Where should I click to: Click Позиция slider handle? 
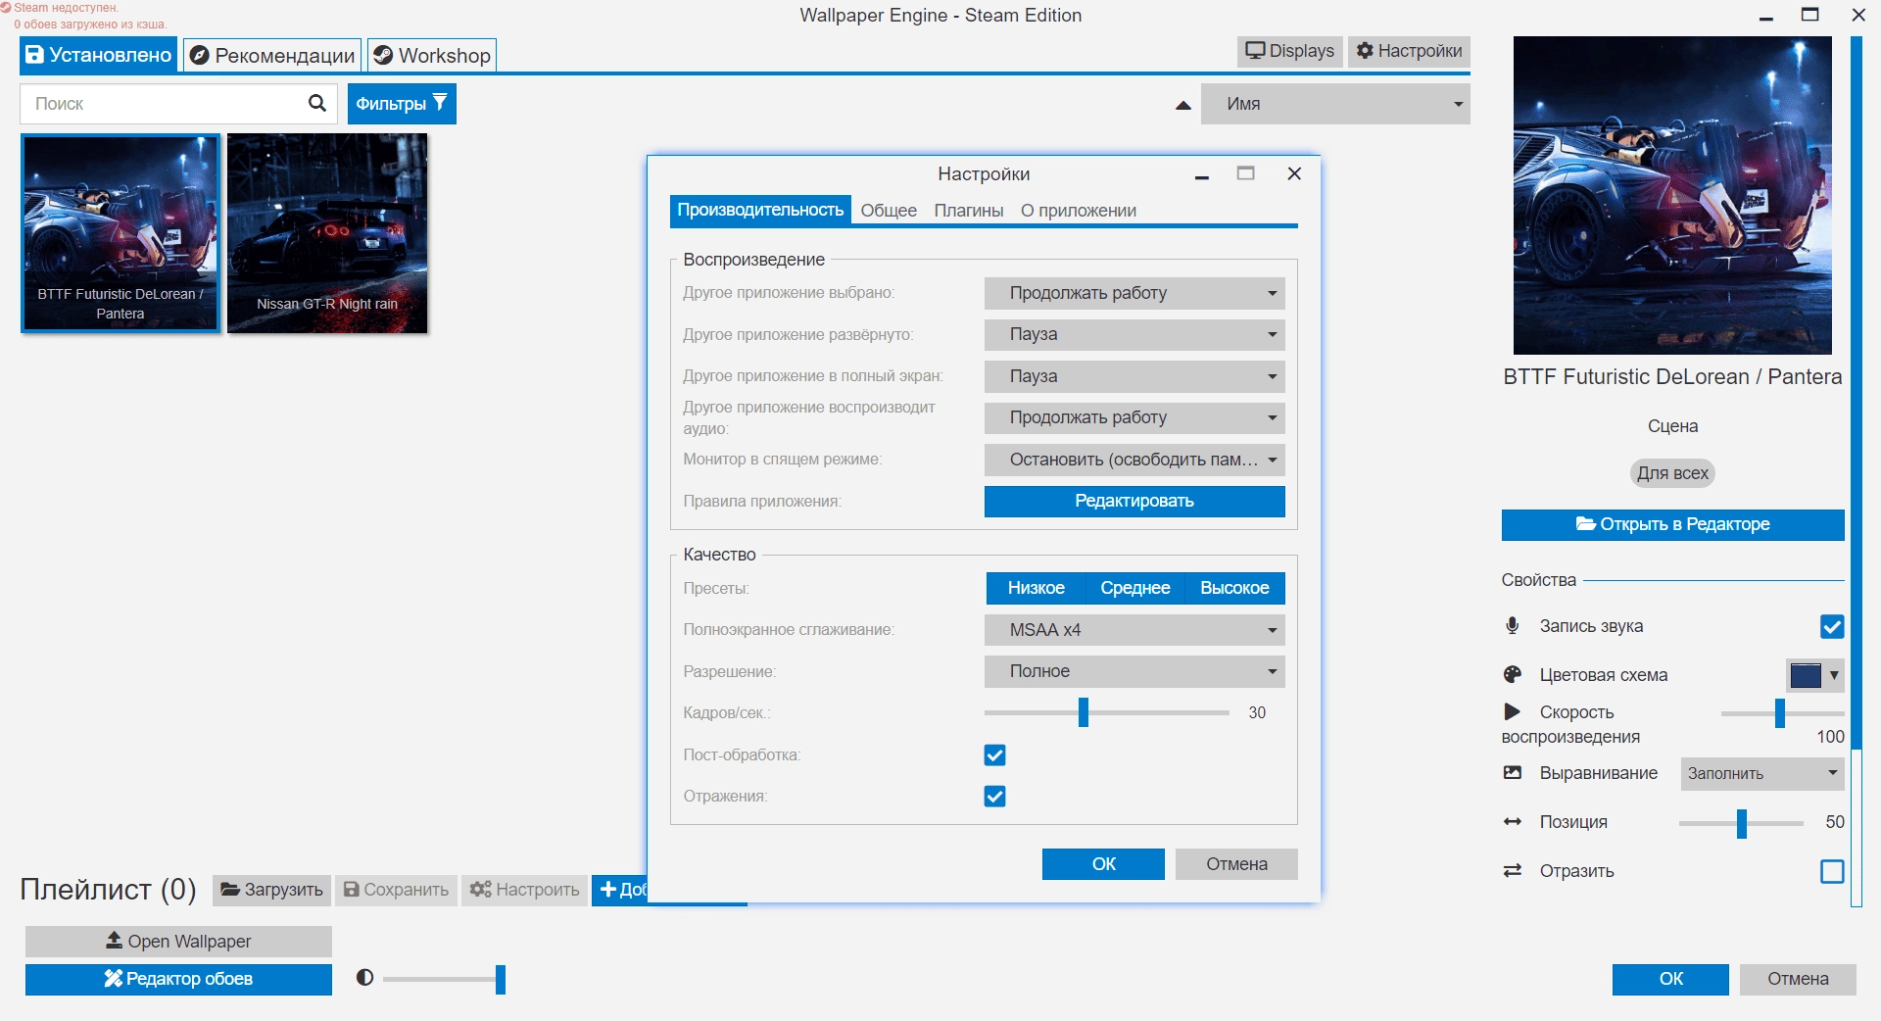click(1742, 823)
